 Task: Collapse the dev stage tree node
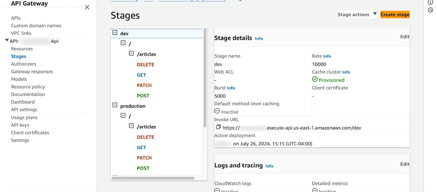tap(115, 33)
